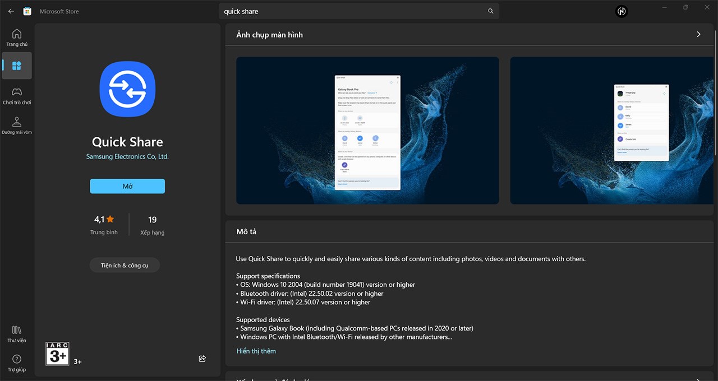Click the Quick Share app icon
Image resolution: width=718 pixels, height=381 pixels.
[x=127, y=89]
